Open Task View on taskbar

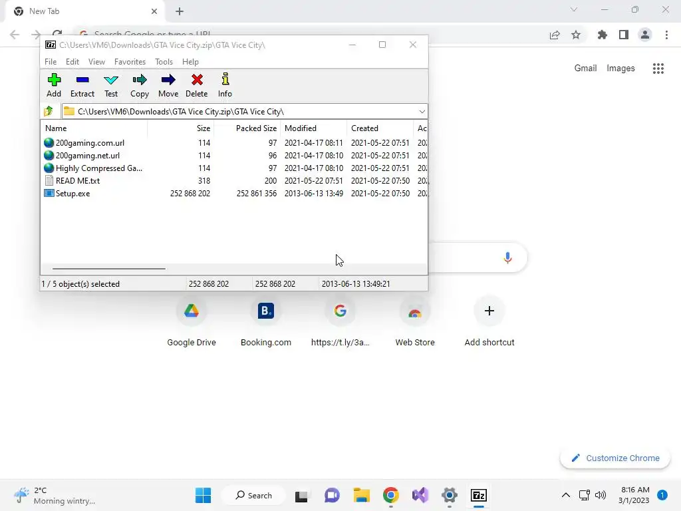point(301,496)
